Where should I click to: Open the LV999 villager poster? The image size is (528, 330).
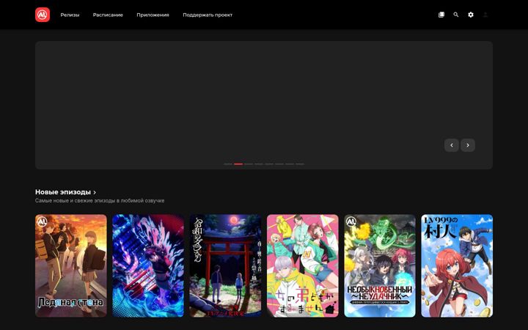[457, 265]
